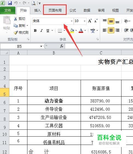This screenshot has width=133, height=154.
Task: Expand the phonetic guide dropdown arrow
Action: [x=97, y=31]
